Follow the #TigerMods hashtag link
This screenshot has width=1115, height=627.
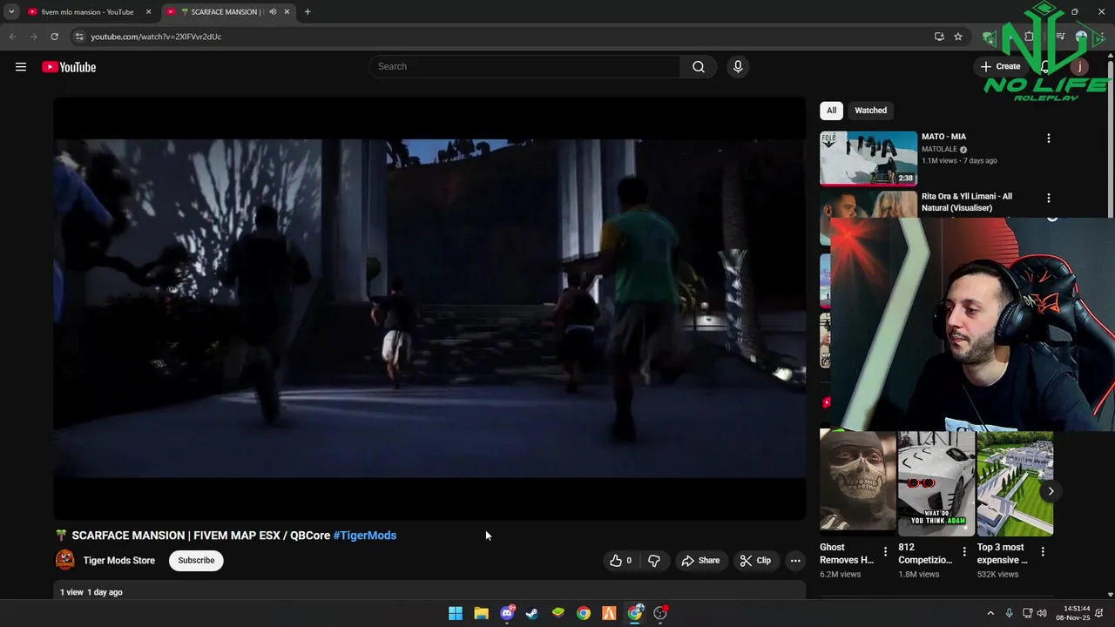click(x=365, y=536)
